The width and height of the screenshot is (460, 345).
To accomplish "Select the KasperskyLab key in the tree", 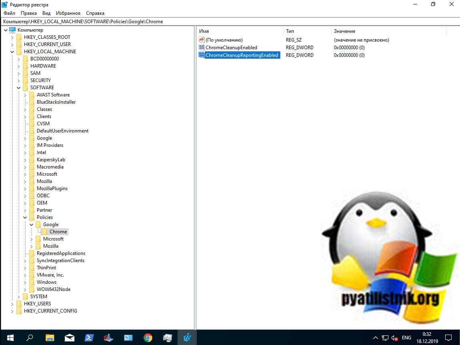I will [x=51, y=160].
